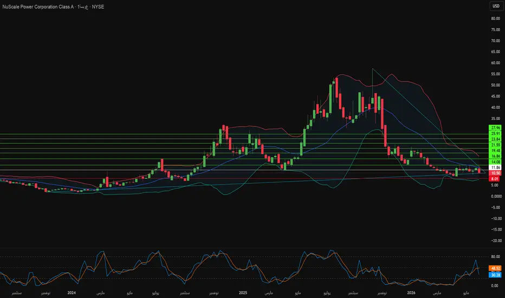Click the 21.55 horizontal line price tag
This screenshot has height=298, width=505.
[x=495, y=145]
